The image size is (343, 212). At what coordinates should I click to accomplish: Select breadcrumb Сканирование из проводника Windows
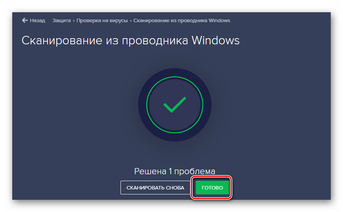pyautogui.click(x=182, y=21)
